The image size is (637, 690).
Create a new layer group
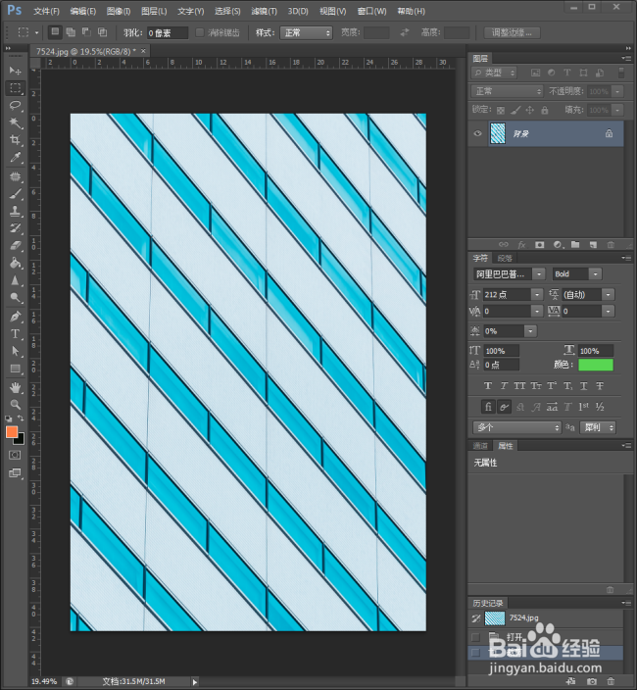[575, 245]
